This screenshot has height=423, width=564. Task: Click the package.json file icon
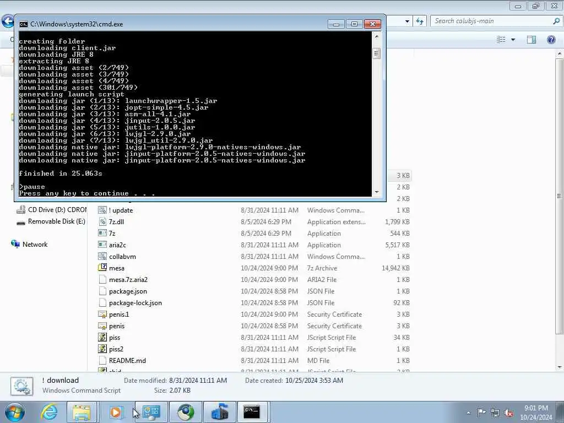click(102, 291)
